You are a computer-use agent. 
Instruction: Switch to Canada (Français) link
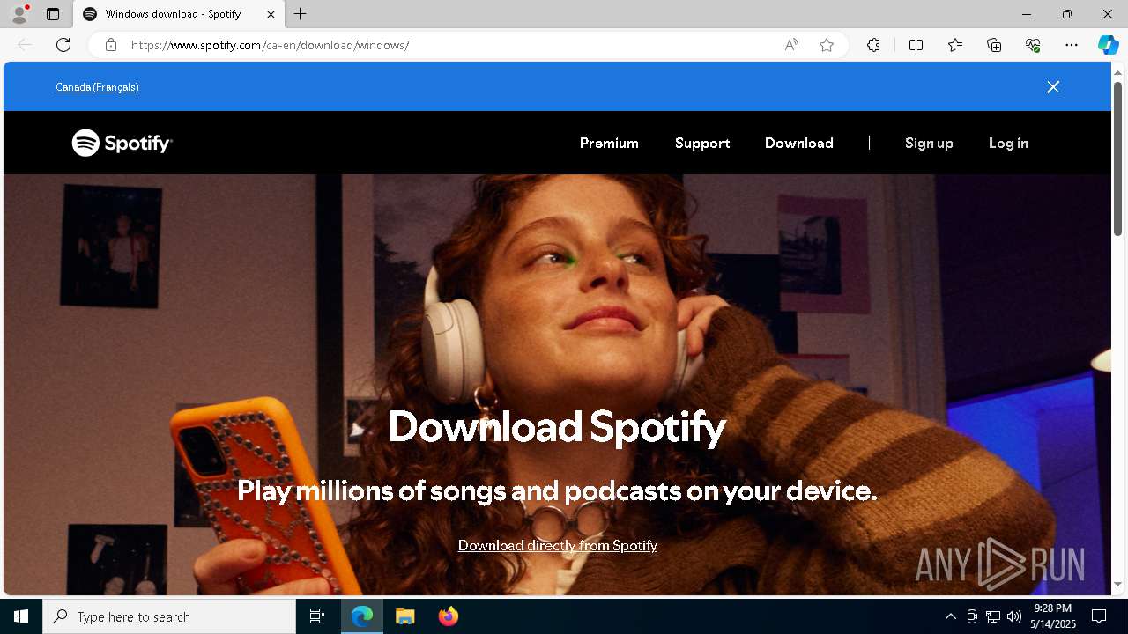(x=97, y=86)
